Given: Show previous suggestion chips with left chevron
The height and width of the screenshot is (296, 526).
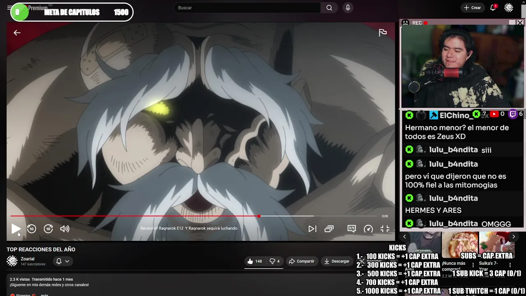Looking at the screenshot, I should pyautogui.click(x=404, y=236).
